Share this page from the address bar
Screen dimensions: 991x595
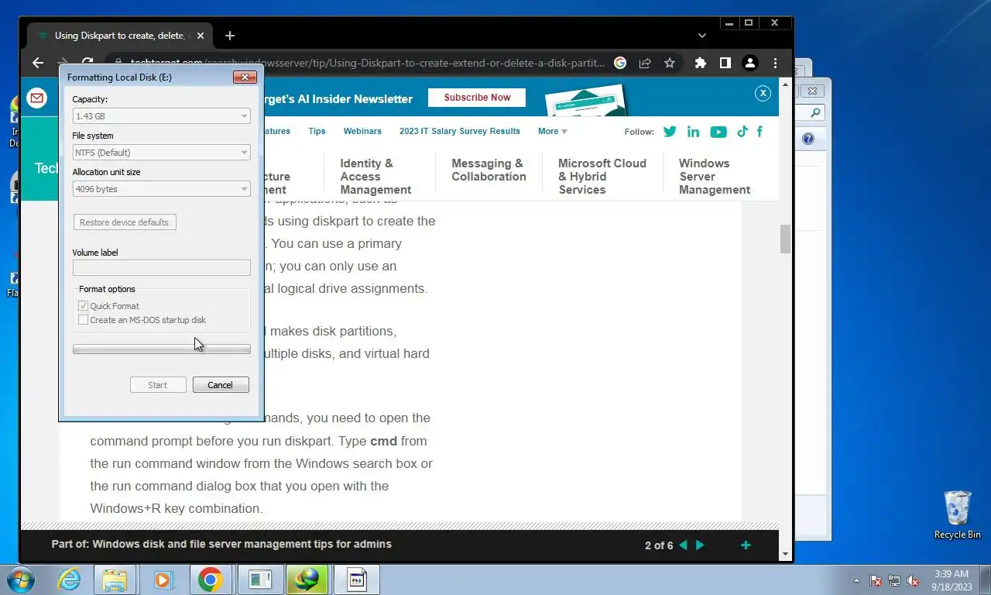[x=645, y=64]
